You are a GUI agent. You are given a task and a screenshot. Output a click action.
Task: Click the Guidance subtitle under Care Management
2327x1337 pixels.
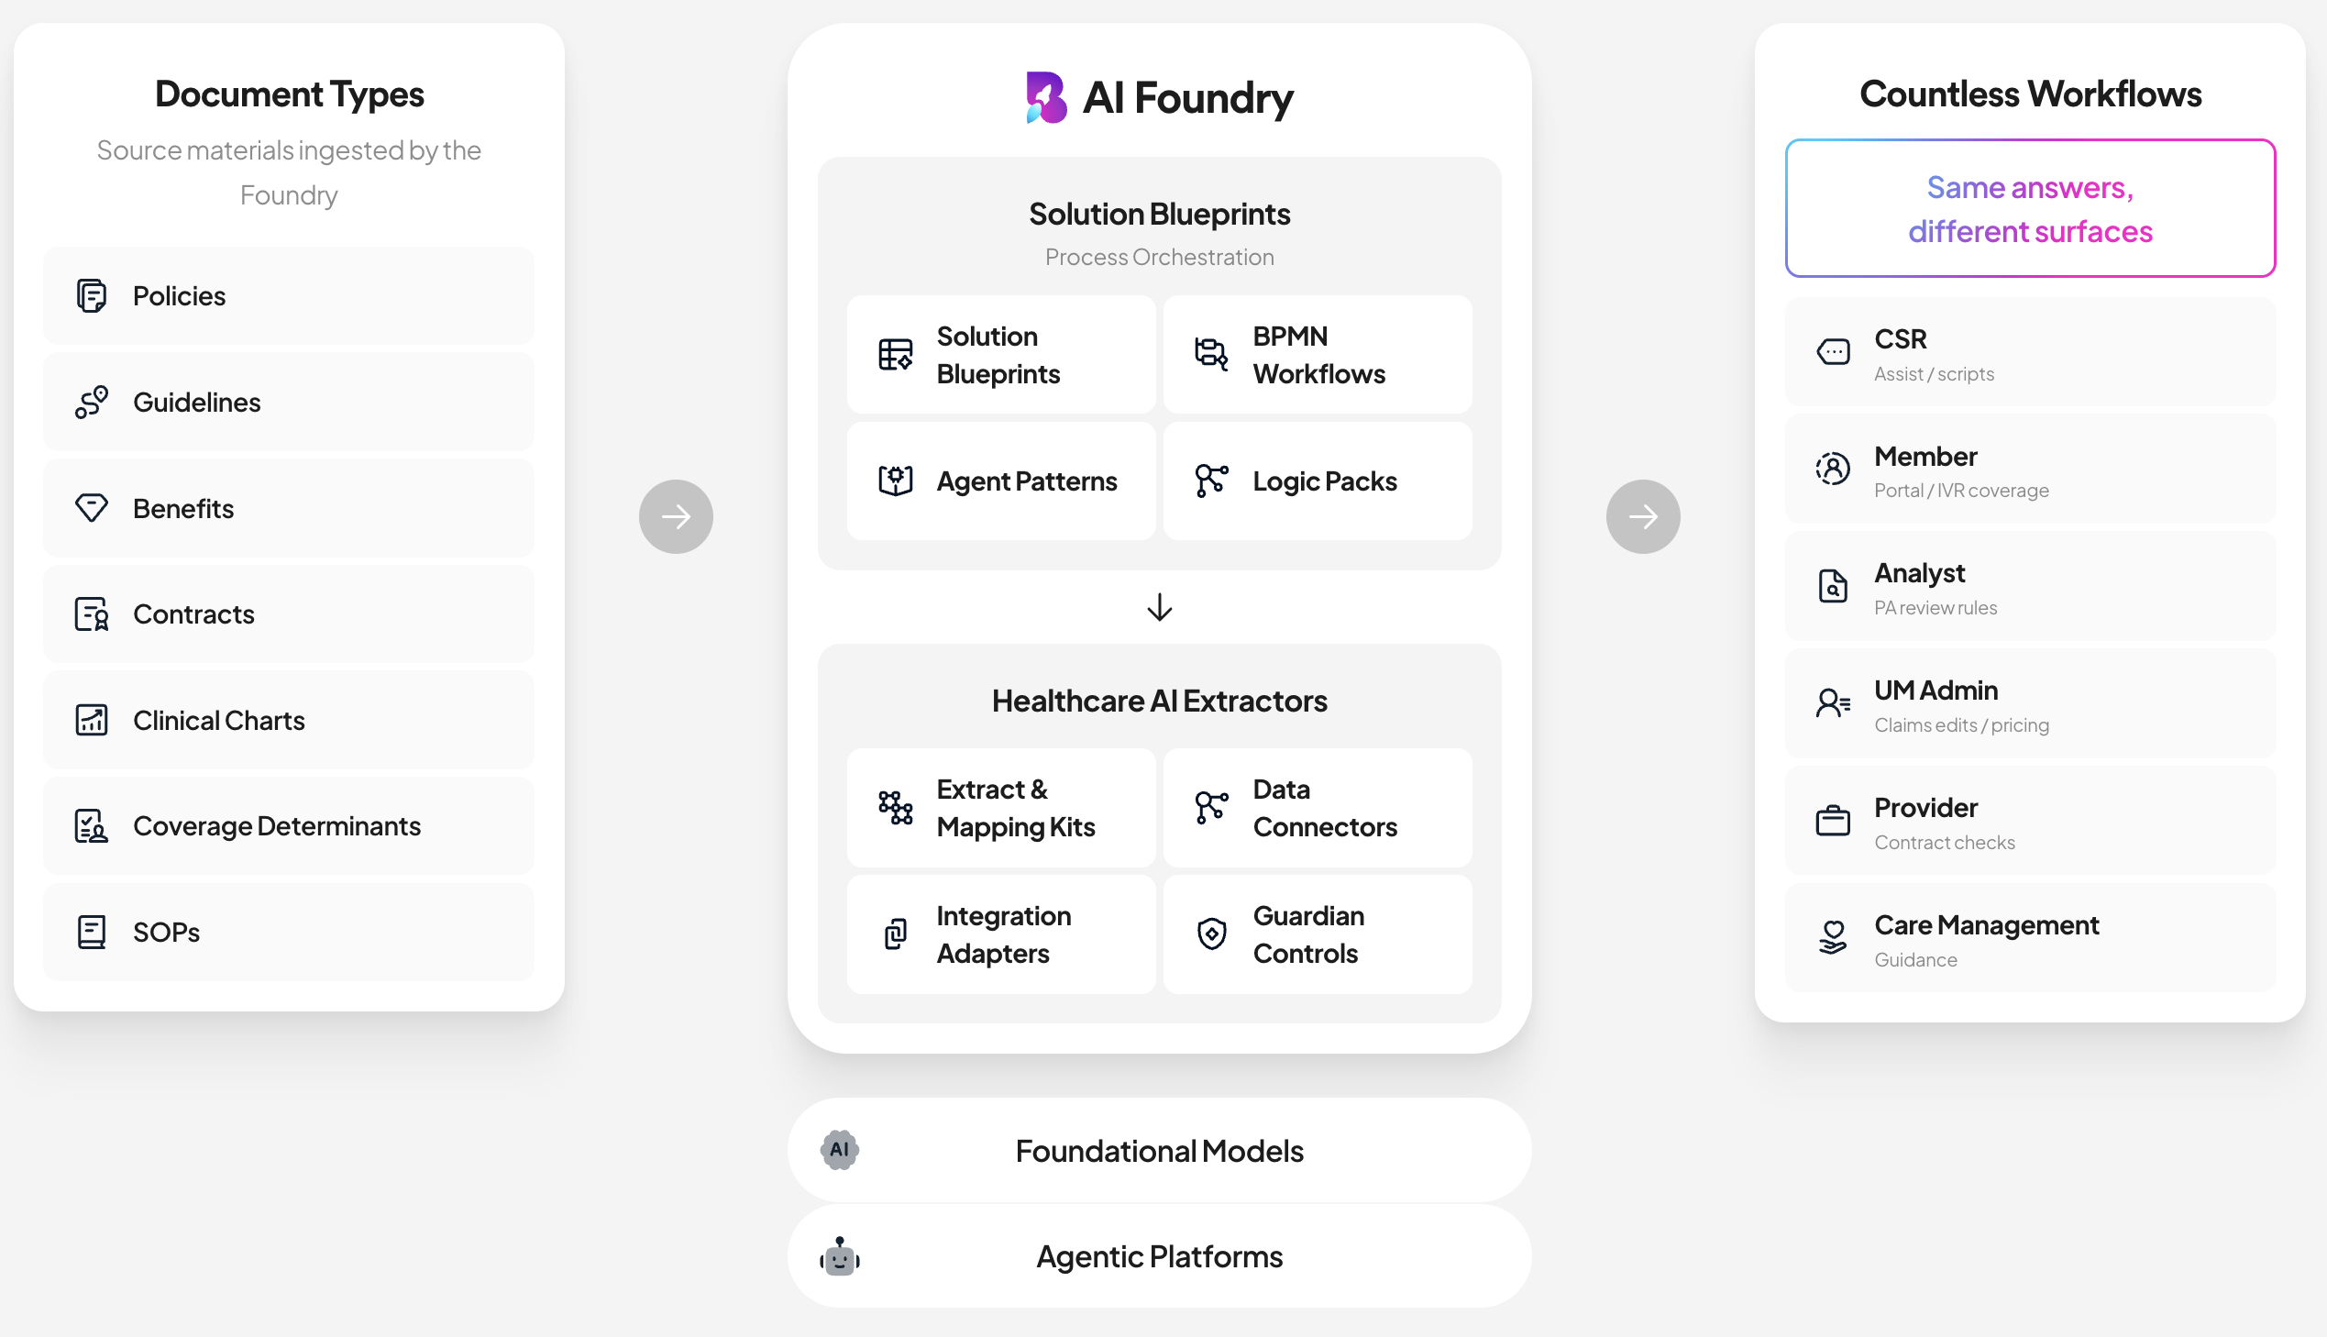(x=1914, y=959)
